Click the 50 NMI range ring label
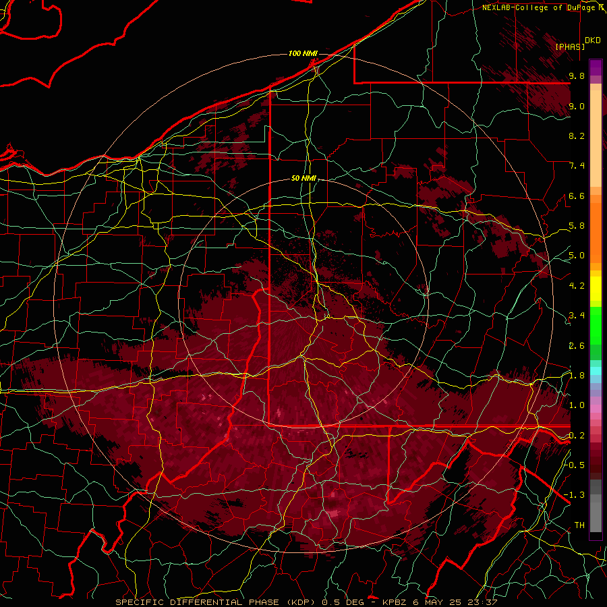The height and width of the screenshot is (607, 607). [x=304, y=178]
